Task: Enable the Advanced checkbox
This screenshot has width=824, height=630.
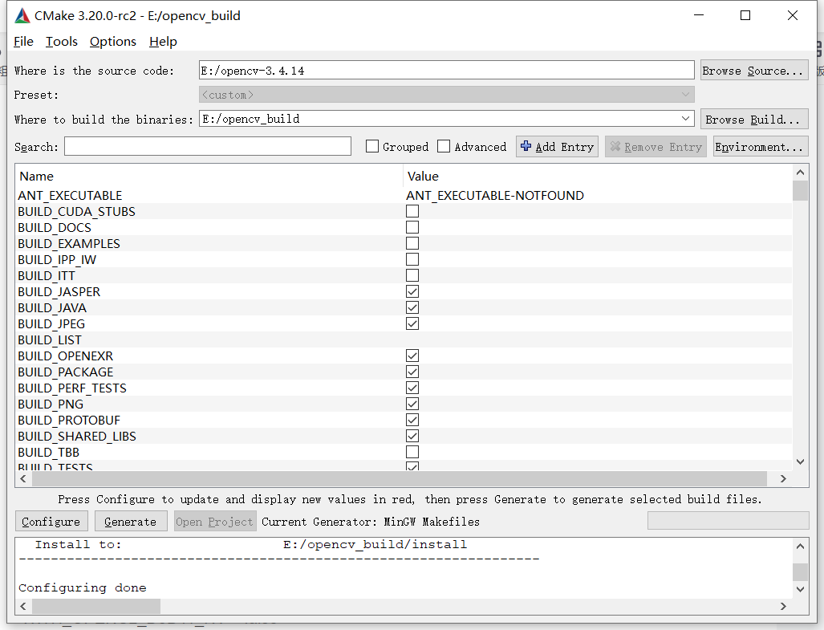Action: (444, 146)
